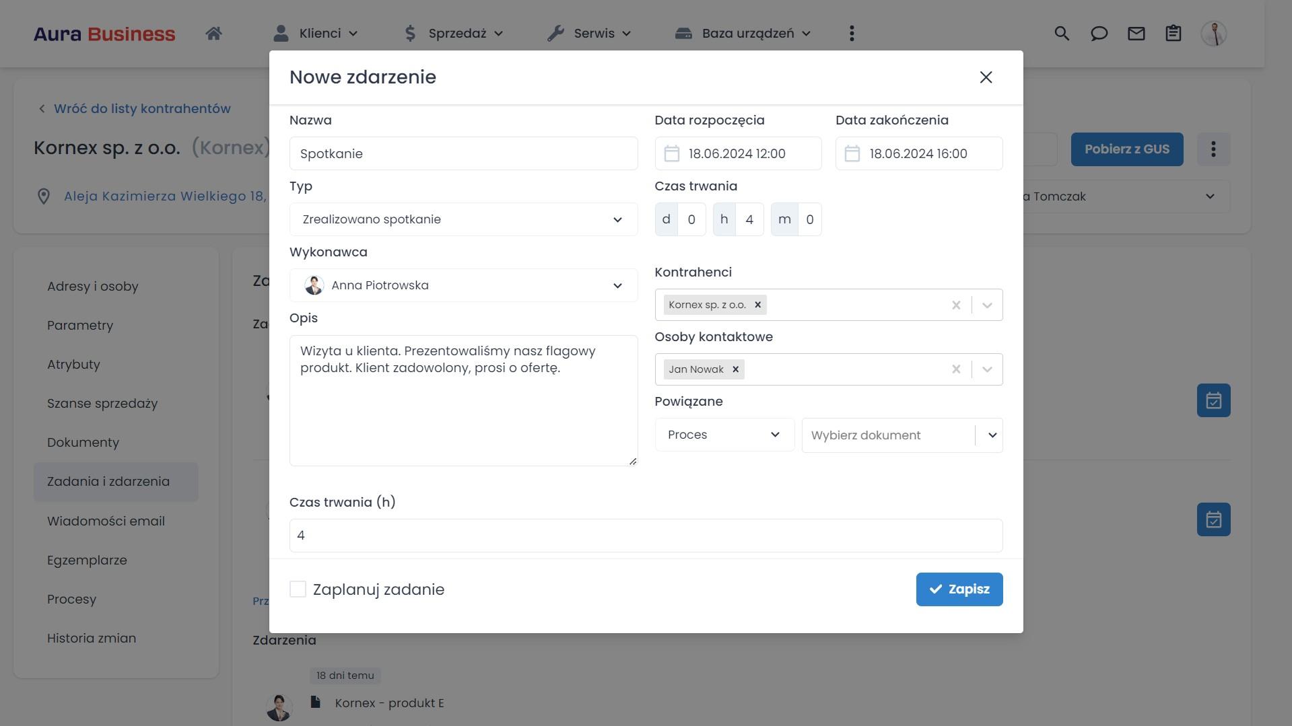1292x726 pixels.
Task: Click the 18 dni temu label
Action: point(345,676)
